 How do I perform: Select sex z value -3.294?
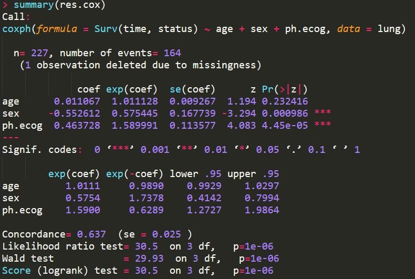(239, 113)
